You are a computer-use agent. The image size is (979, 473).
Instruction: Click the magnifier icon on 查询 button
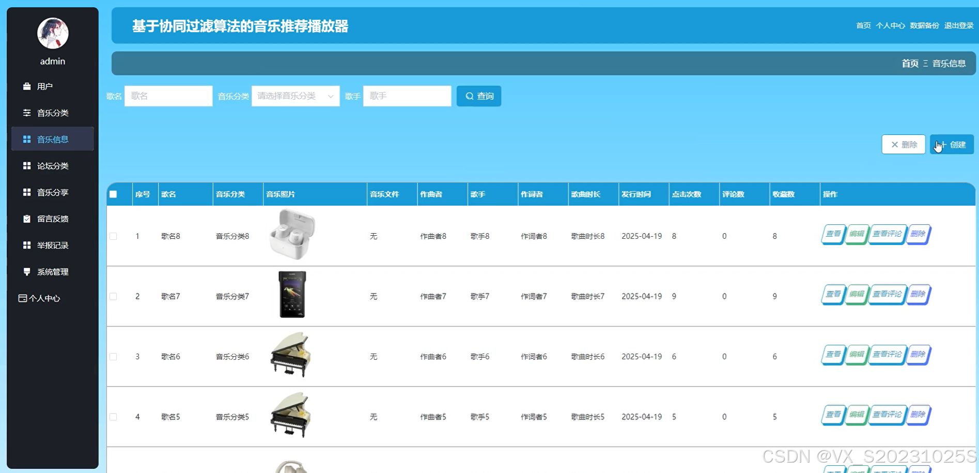click(470, 96)
